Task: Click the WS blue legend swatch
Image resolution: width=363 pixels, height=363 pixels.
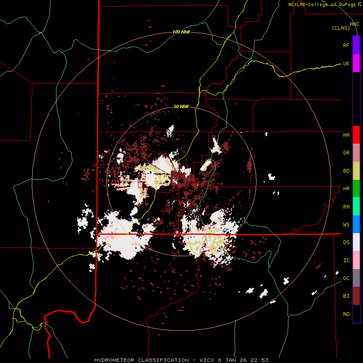Action: pos(356,224)
